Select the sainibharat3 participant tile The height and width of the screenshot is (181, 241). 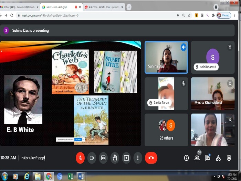pos(213,57)
